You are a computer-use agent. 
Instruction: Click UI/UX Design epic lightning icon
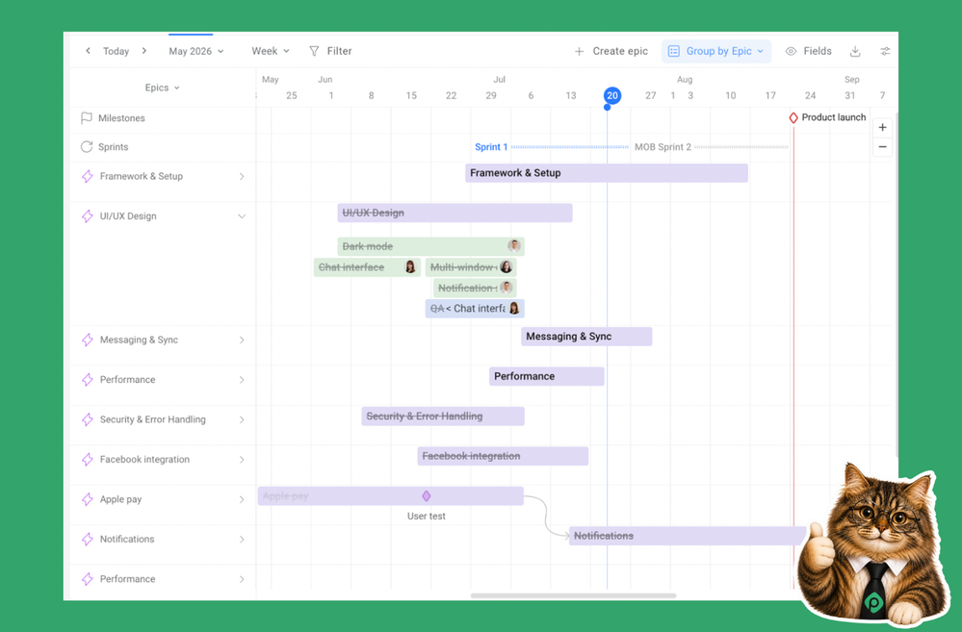click(87, 216)
